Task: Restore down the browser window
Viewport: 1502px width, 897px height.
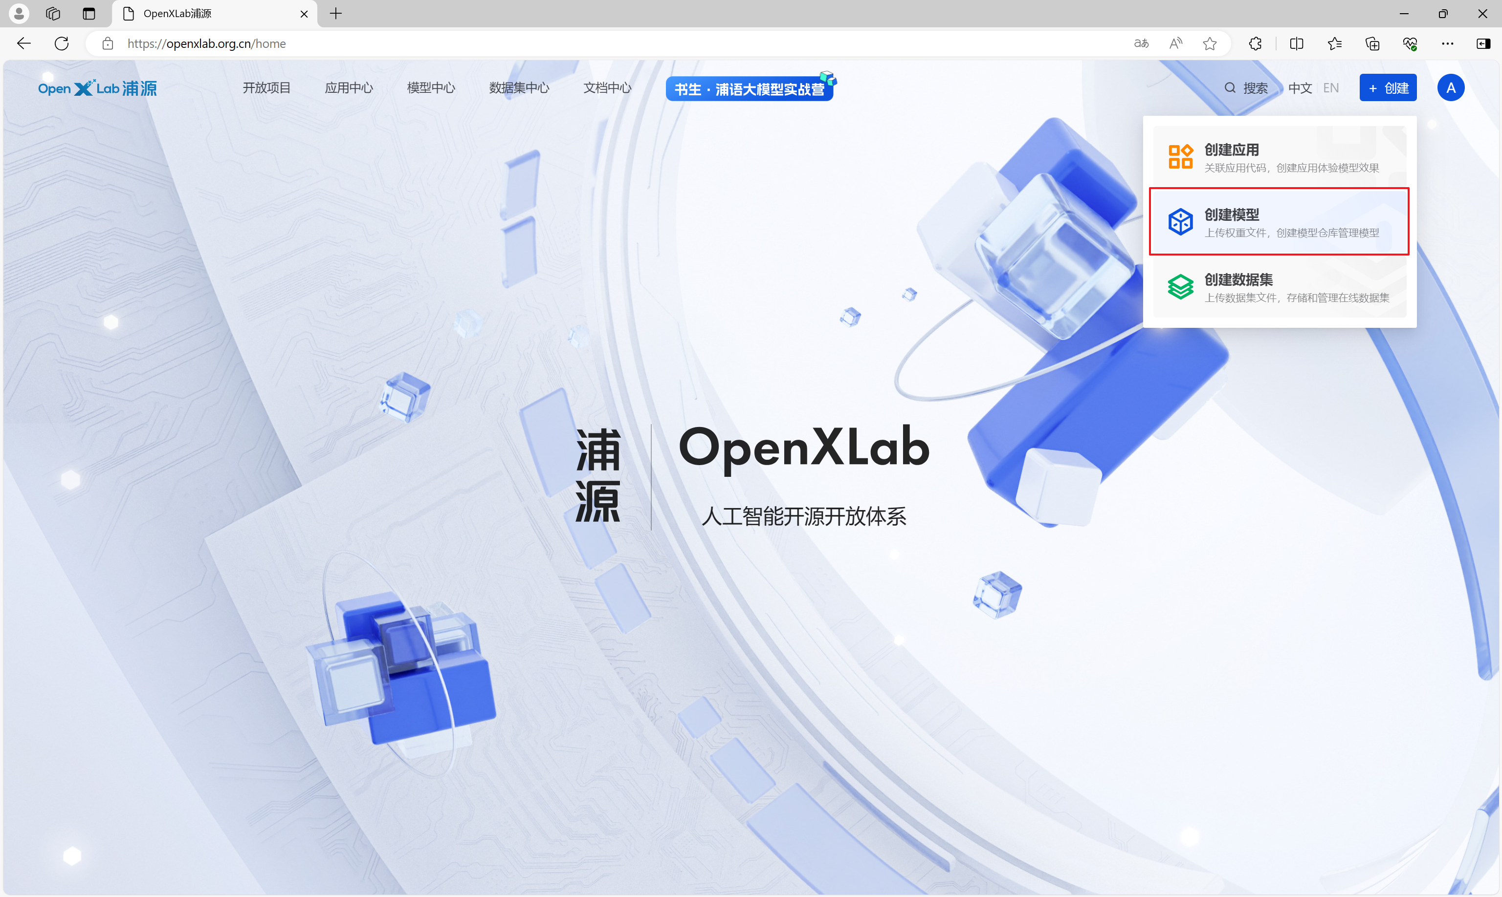Action: 1443,13
